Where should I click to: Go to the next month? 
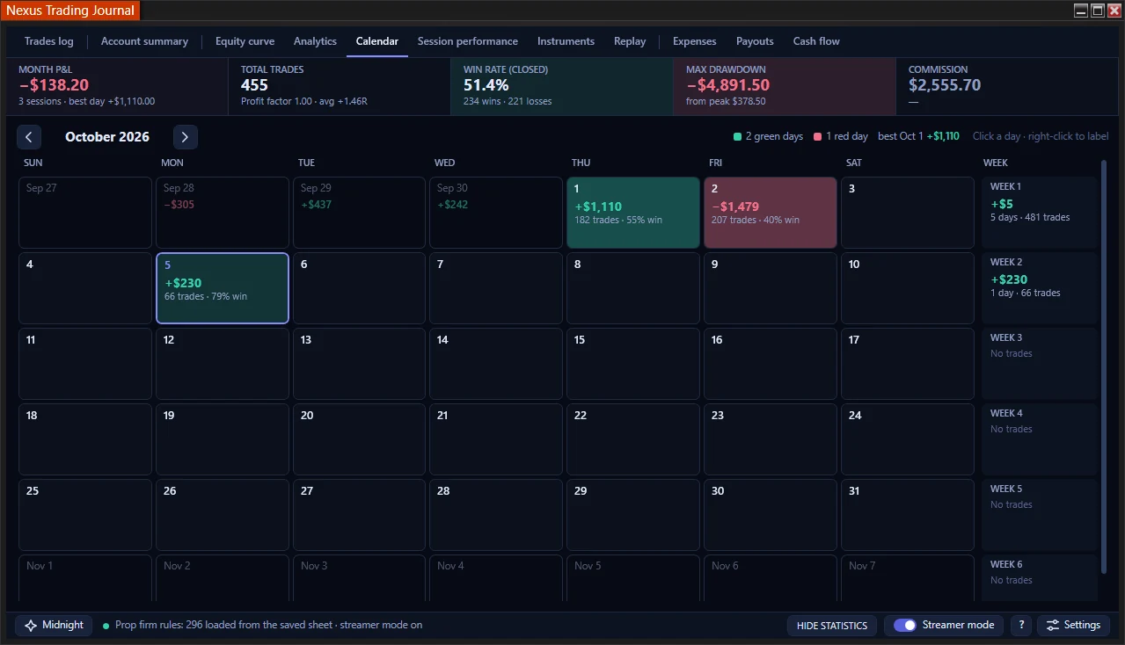(185, 137)
